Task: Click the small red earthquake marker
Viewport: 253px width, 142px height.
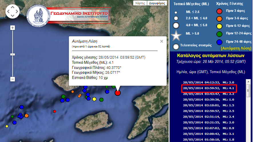Action: tap(55, 111)
